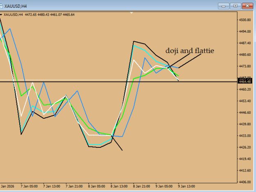Click the OHLC values 4472.65 4480.43 4461.07 4465.64
This screenshot has height=192, width=256.
50,15
